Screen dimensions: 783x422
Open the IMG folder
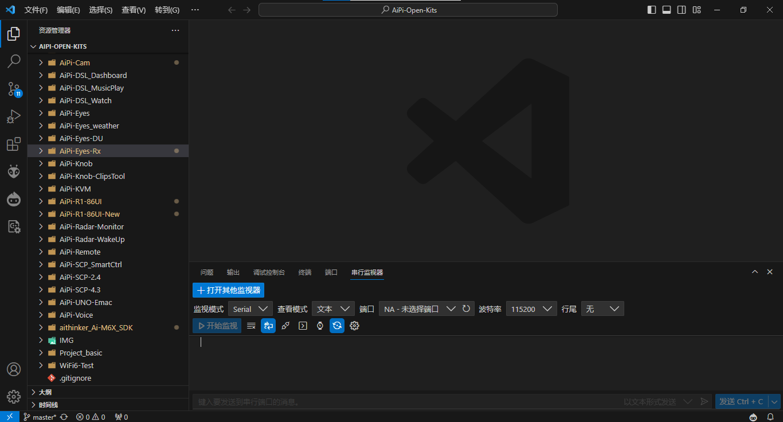point(108,340)
